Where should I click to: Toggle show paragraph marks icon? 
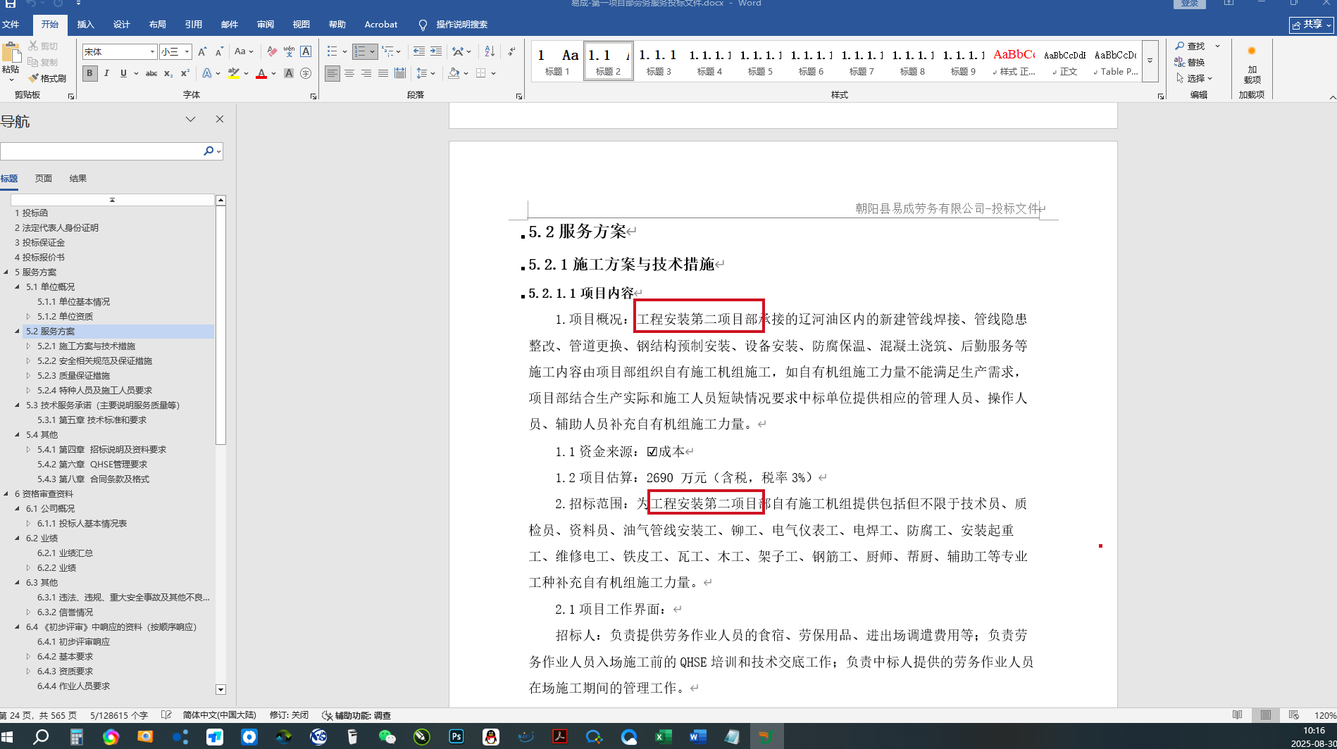(x=512, y=51)
